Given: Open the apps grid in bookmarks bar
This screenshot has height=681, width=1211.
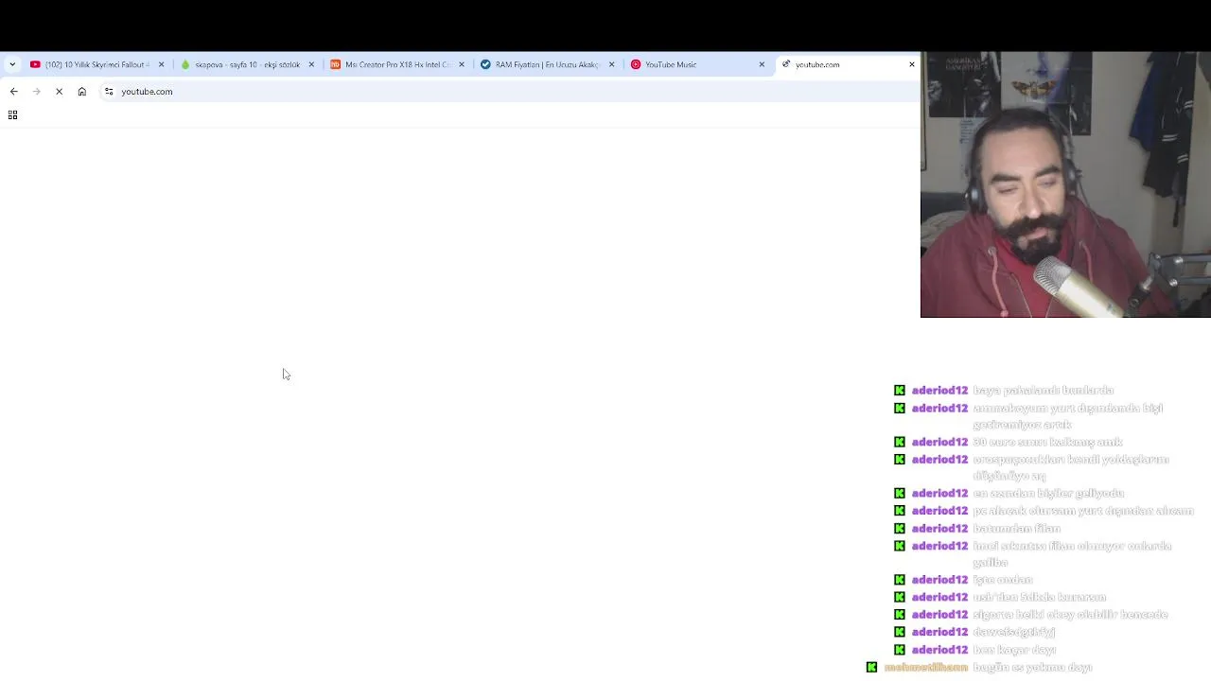Looking at the screenshot, I should (x=12, y=115).
